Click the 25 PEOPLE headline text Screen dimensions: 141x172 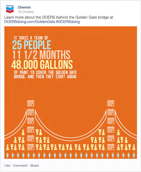32,45
